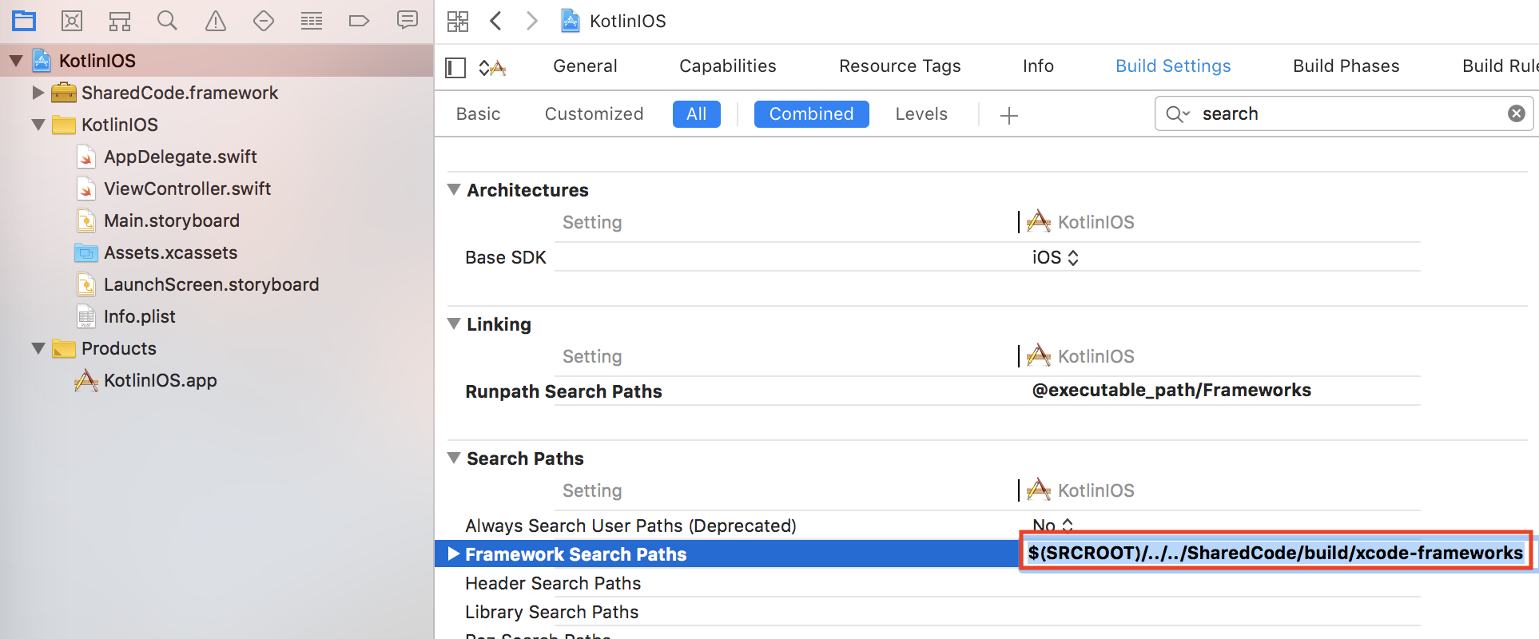Expand Framework Search Paths row
This screenshot has height=639, width=1539.
(454, 554)
